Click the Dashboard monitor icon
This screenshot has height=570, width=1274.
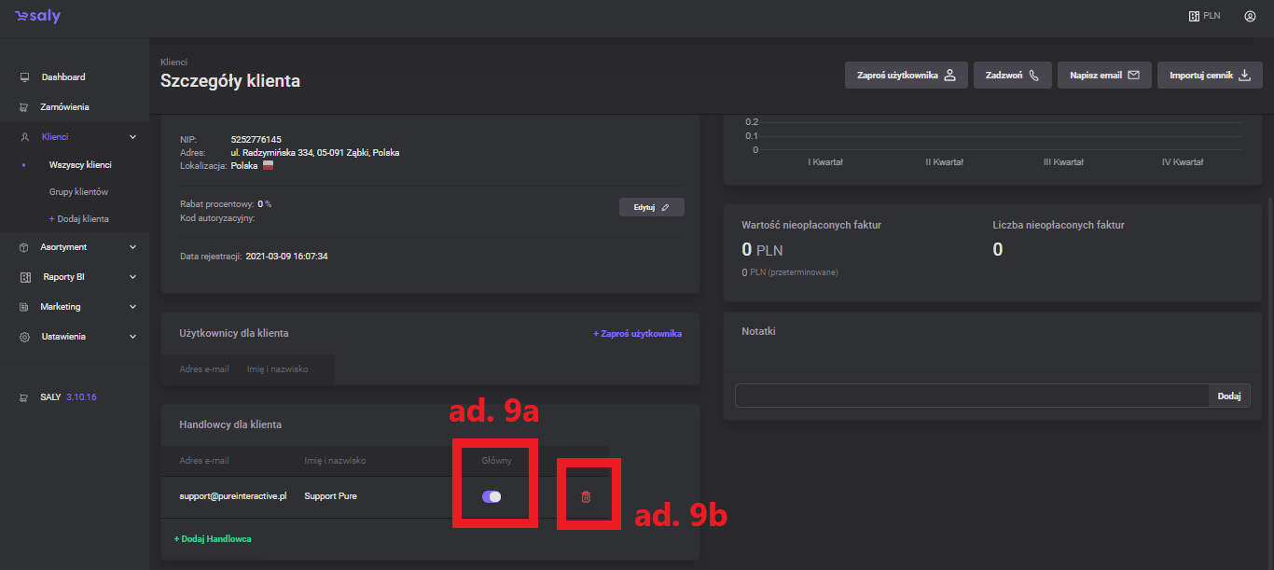[25, 77]
